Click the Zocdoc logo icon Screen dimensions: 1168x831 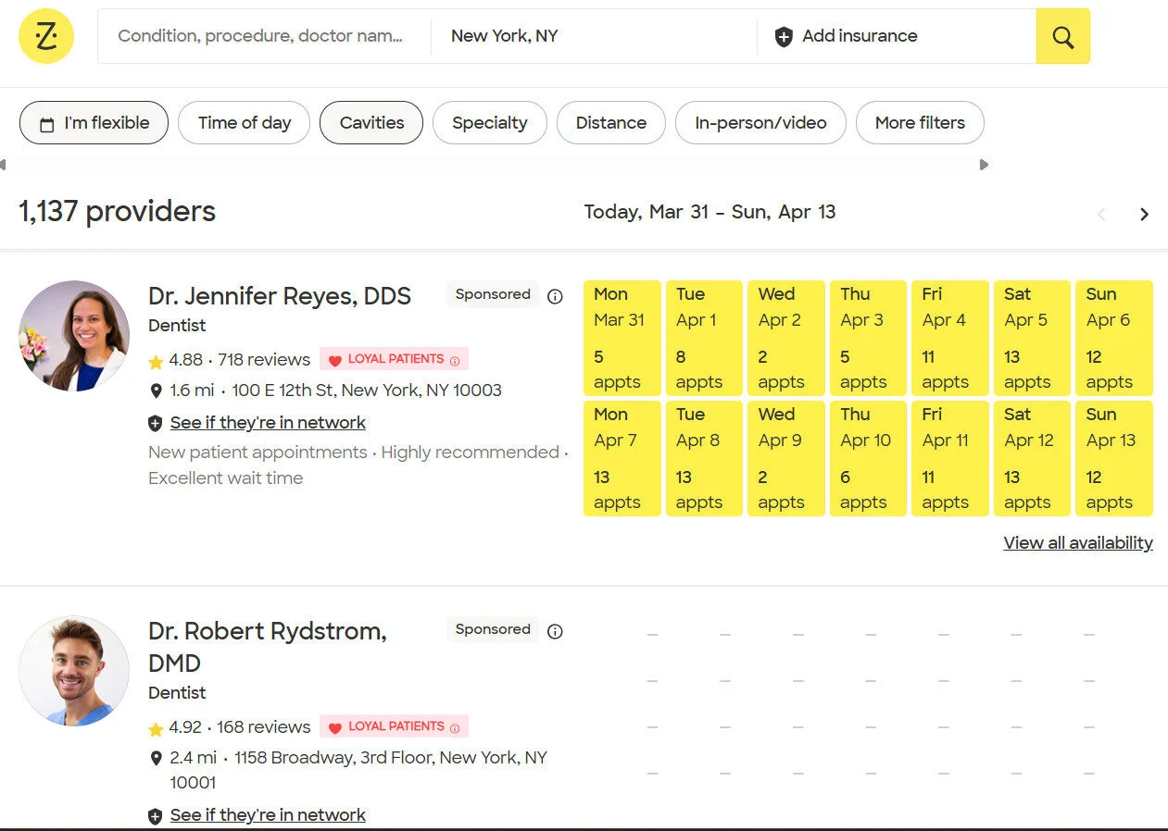[x=45, y=36]
